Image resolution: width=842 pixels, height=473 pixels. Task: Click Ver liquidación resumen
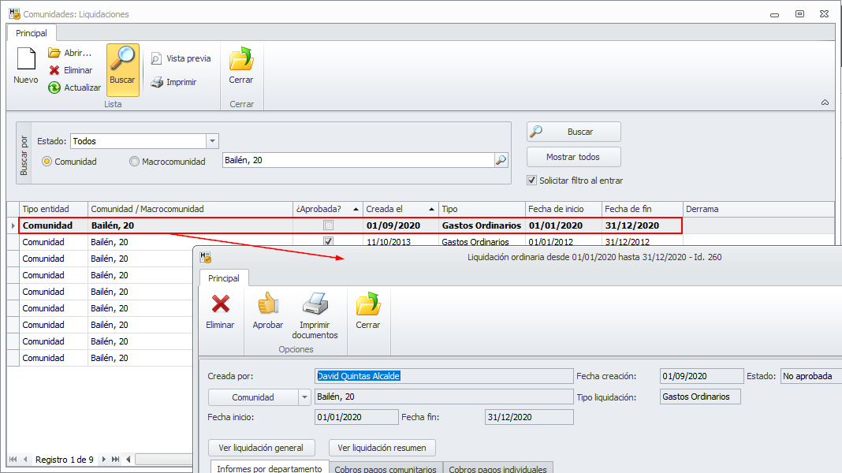pos(382,448)
